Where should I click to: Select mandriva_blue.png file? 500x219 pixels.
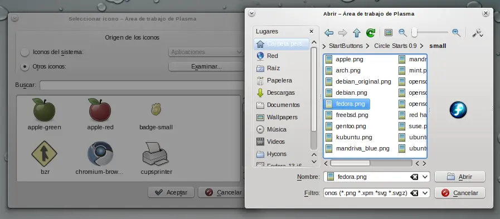358,149
